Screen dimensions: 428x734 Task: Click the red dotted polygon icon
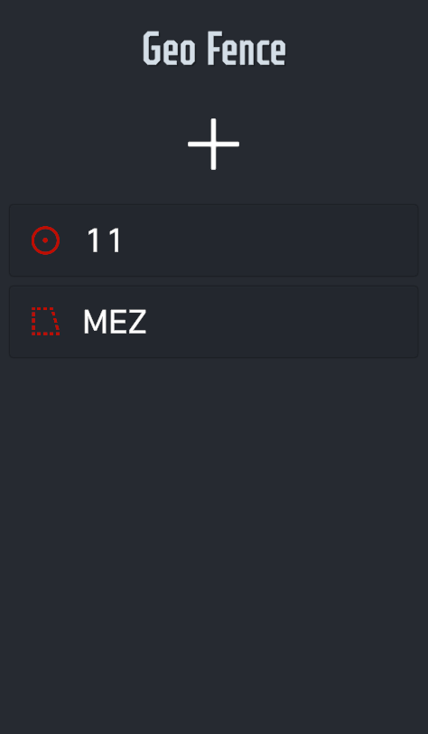pyautogui.click(x=45, y=321)
